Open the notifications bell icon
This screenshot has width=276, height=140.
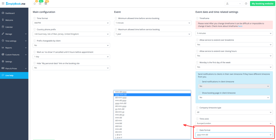(35, 4)
